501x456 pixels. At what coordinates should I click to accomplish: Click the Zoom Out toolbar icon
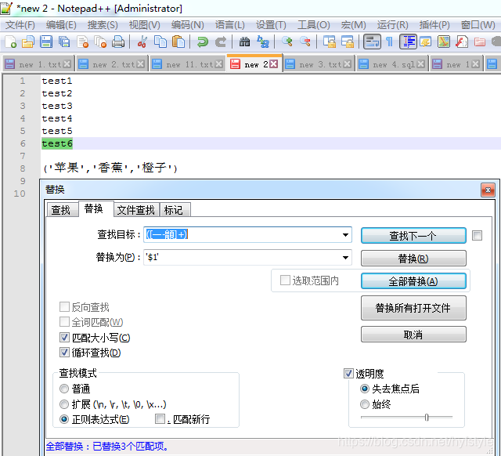click(x=305, y=42)
